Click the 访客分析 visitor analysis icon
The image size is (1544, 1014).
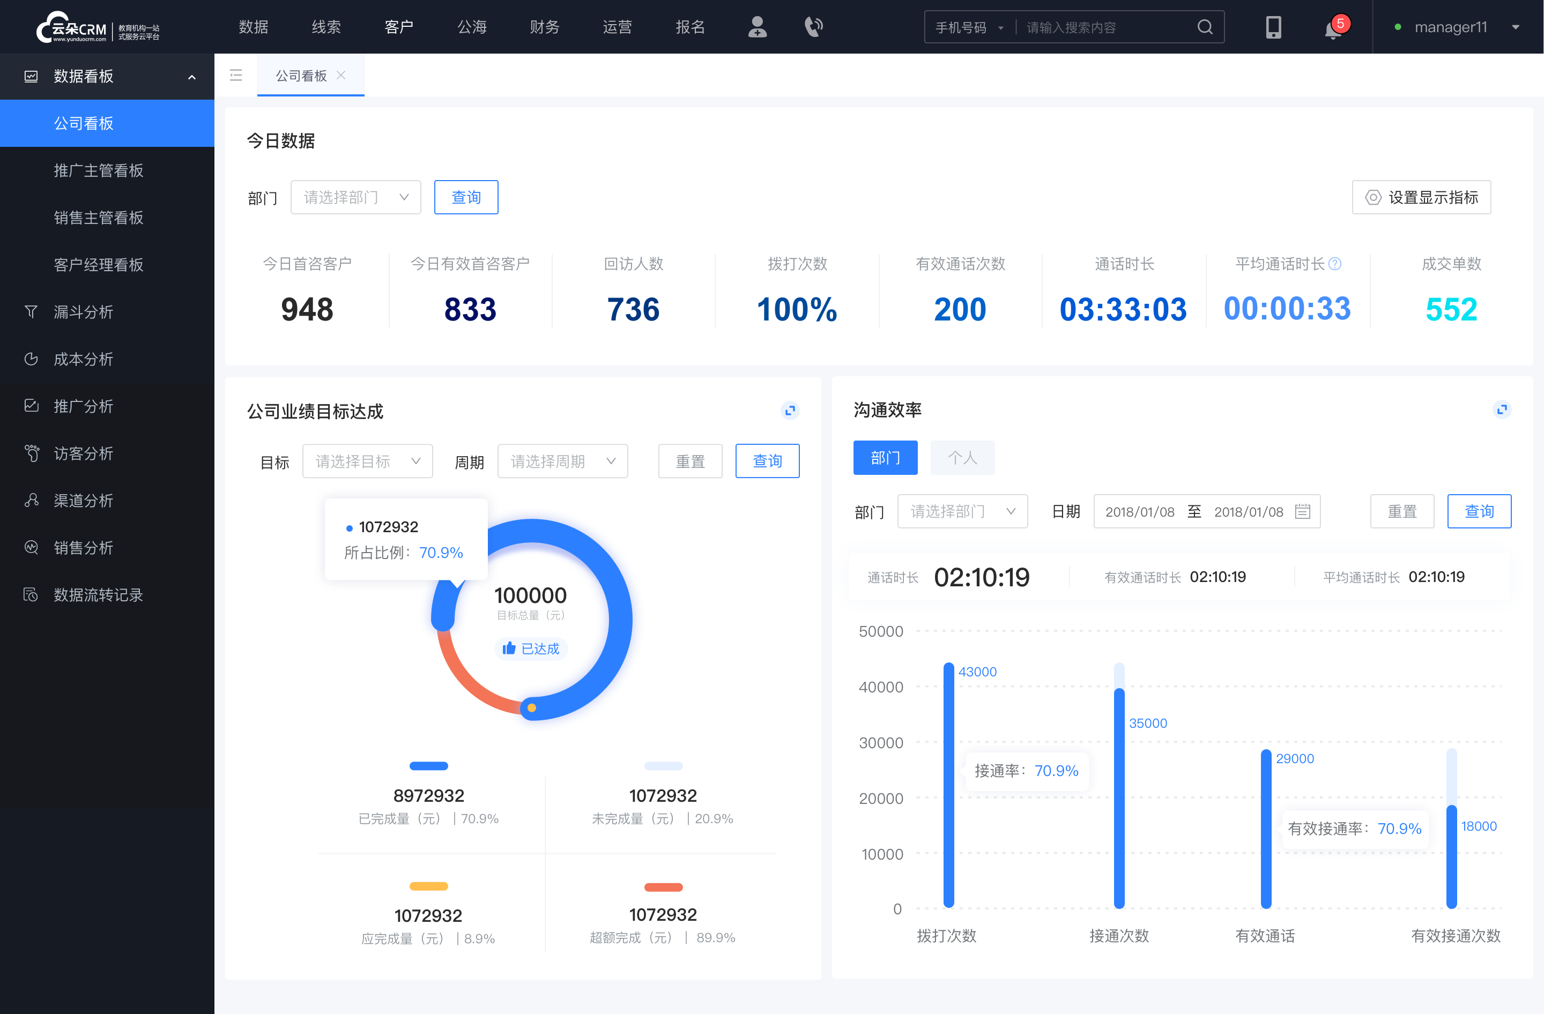31,452
